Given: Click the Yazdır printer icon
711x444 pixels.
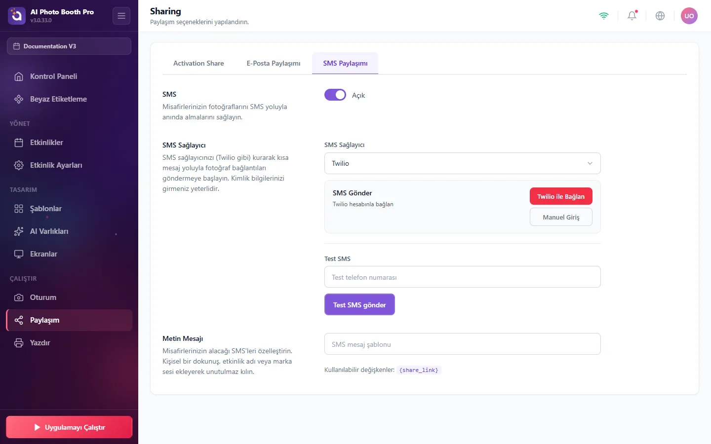Looking at the screenshot, I should [x=19, y=343].
